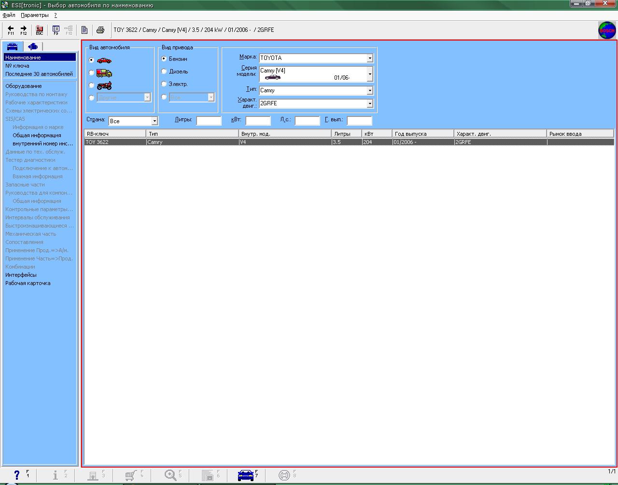
Task: Open the Страна Все dropdown
Action: click(154, 121)
